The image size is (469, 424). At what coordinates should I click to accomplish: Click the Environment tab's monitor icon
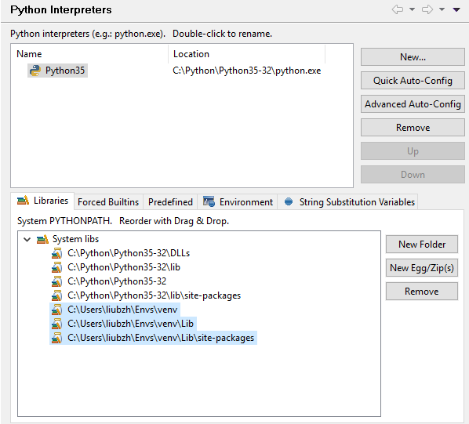click(x=209, y=201)
